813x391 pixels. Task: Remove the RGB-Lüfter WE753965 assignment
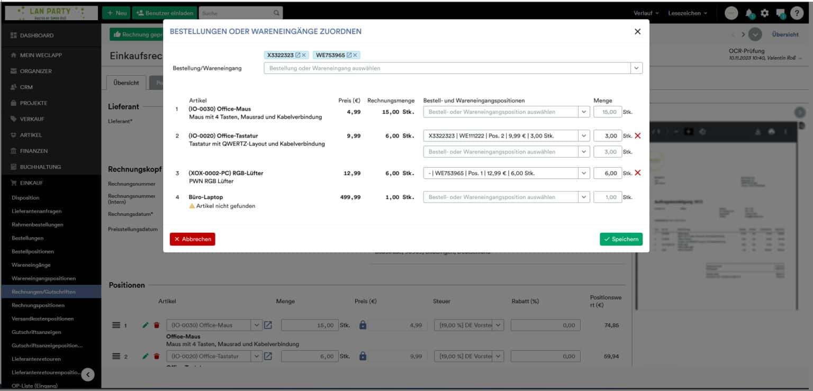pyautogui.click(x=637, y=173)
